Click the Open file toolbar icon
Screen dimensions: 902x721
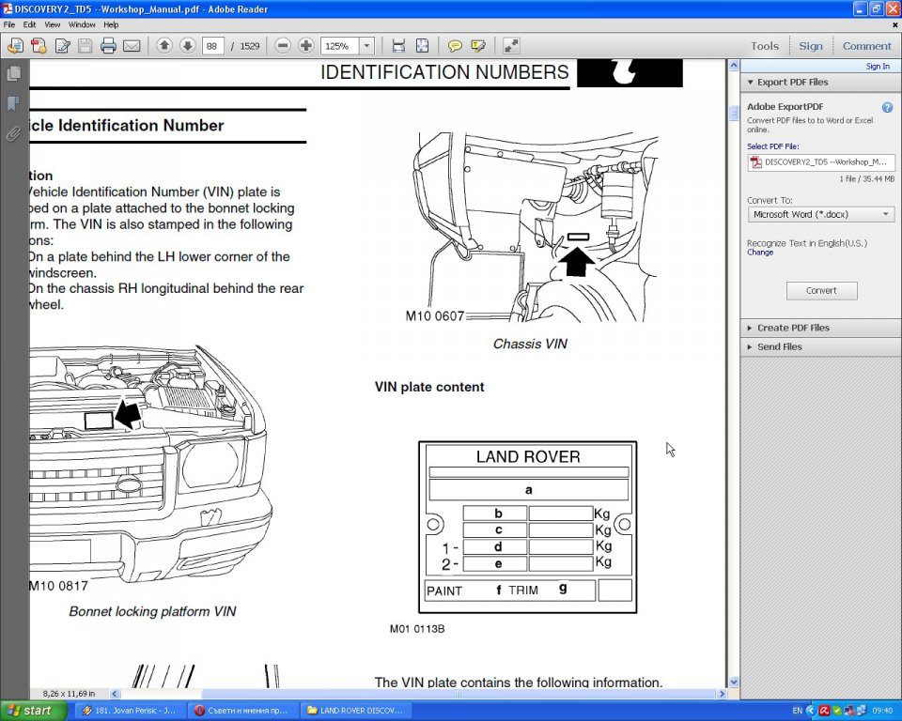click(x=16, y=45)
